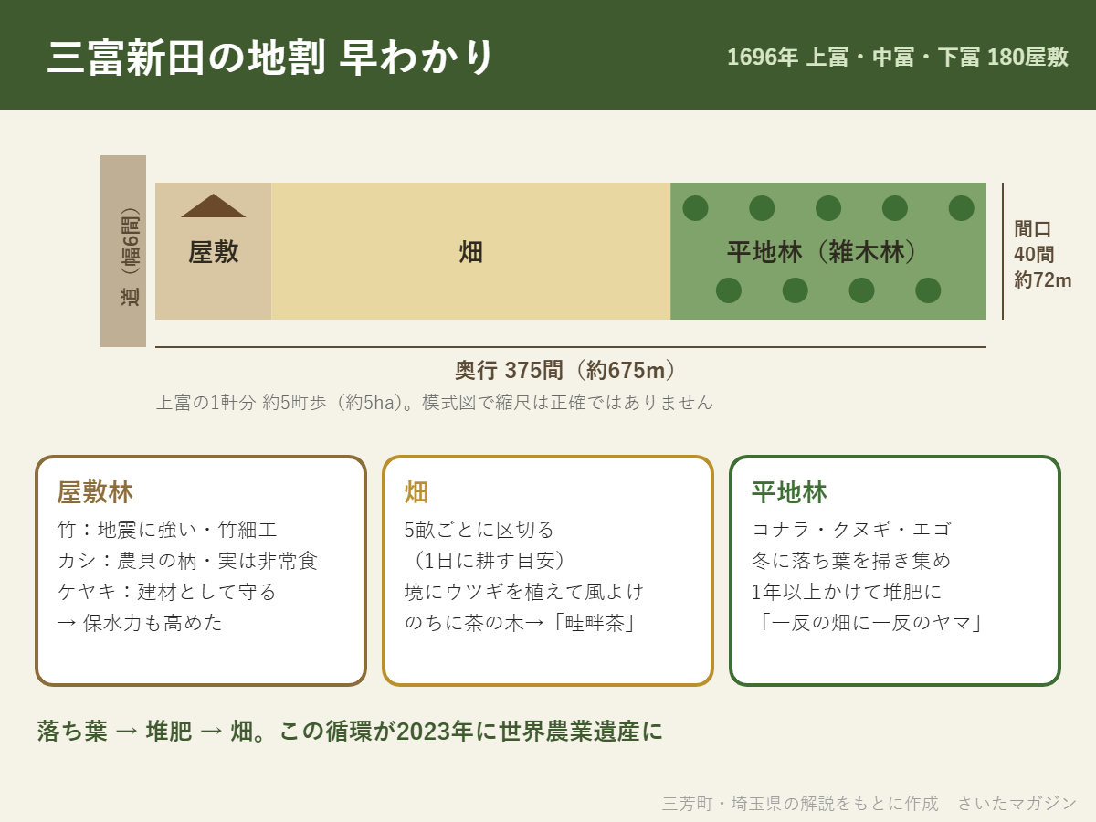The height and width of the screenshot is (822, 1096).
Task: Click the line カシ：農具の柄・実は非常食
Action: 187,561
